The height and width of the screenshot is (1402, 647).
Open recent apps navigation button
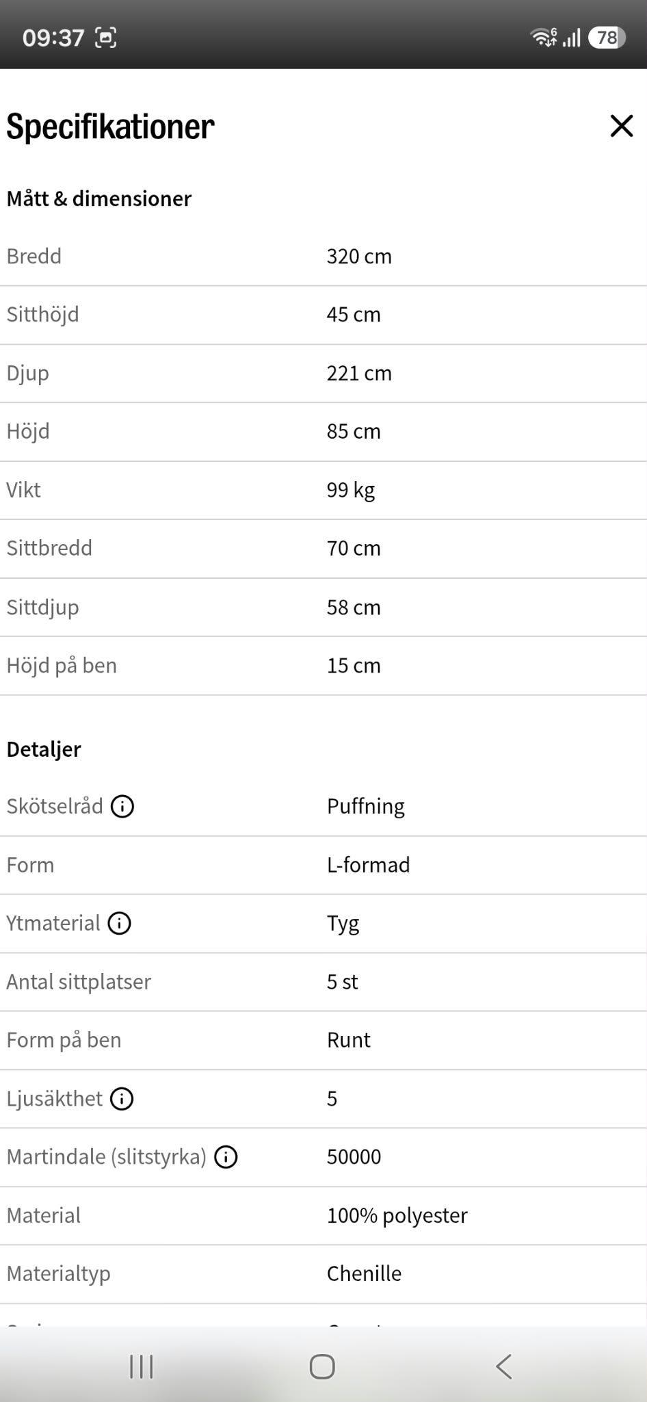[x=142, y=1366]
